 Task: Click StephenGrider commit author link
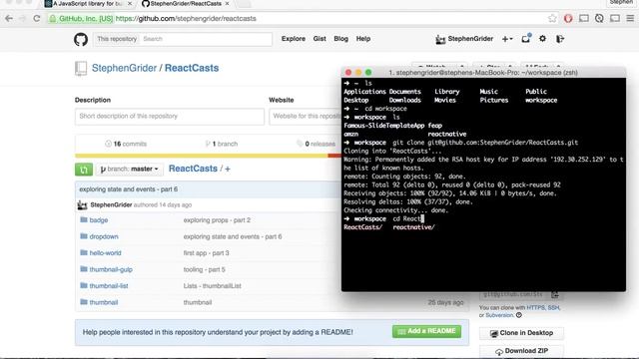(111, 204)
